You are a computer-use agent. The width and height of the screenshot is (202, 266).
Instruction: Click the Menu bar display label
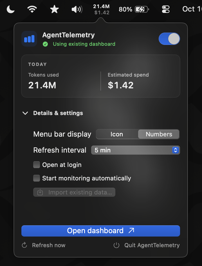(62, 134)
